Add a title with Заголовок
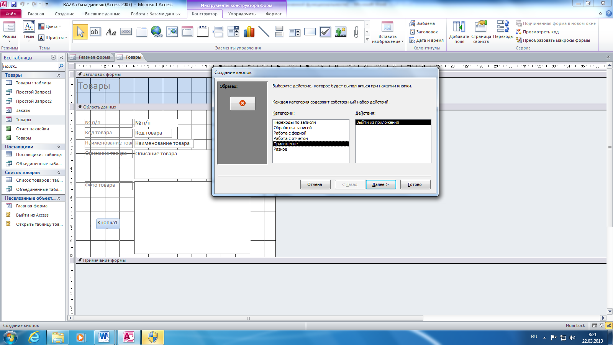 click(424, 32)
